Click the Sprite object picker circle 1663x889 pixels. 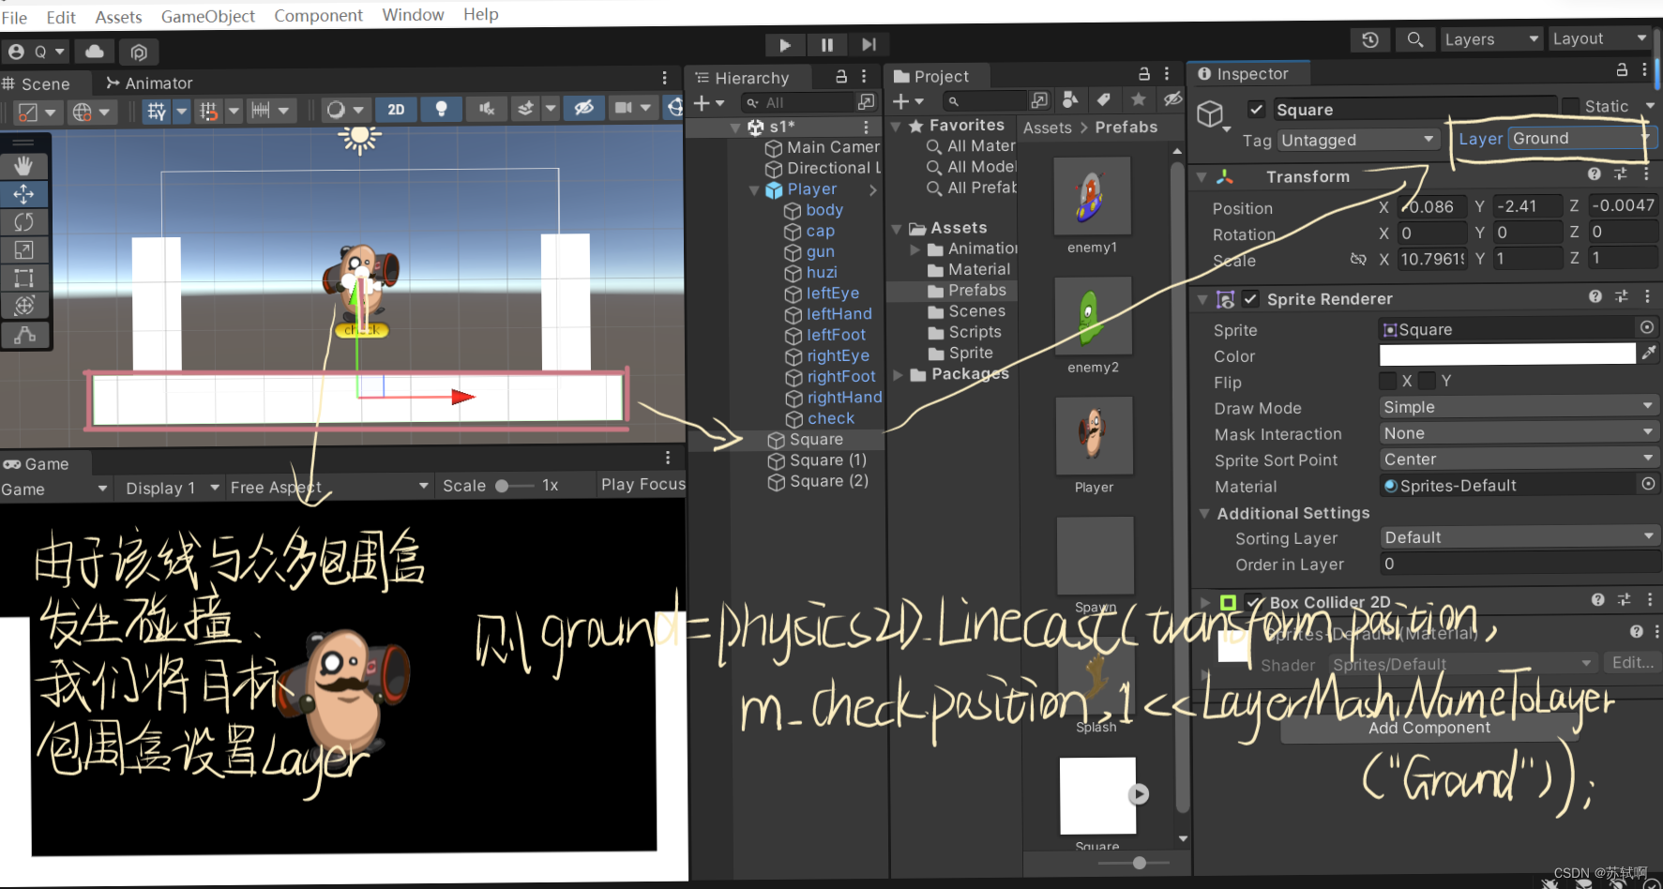point(1647,327)
